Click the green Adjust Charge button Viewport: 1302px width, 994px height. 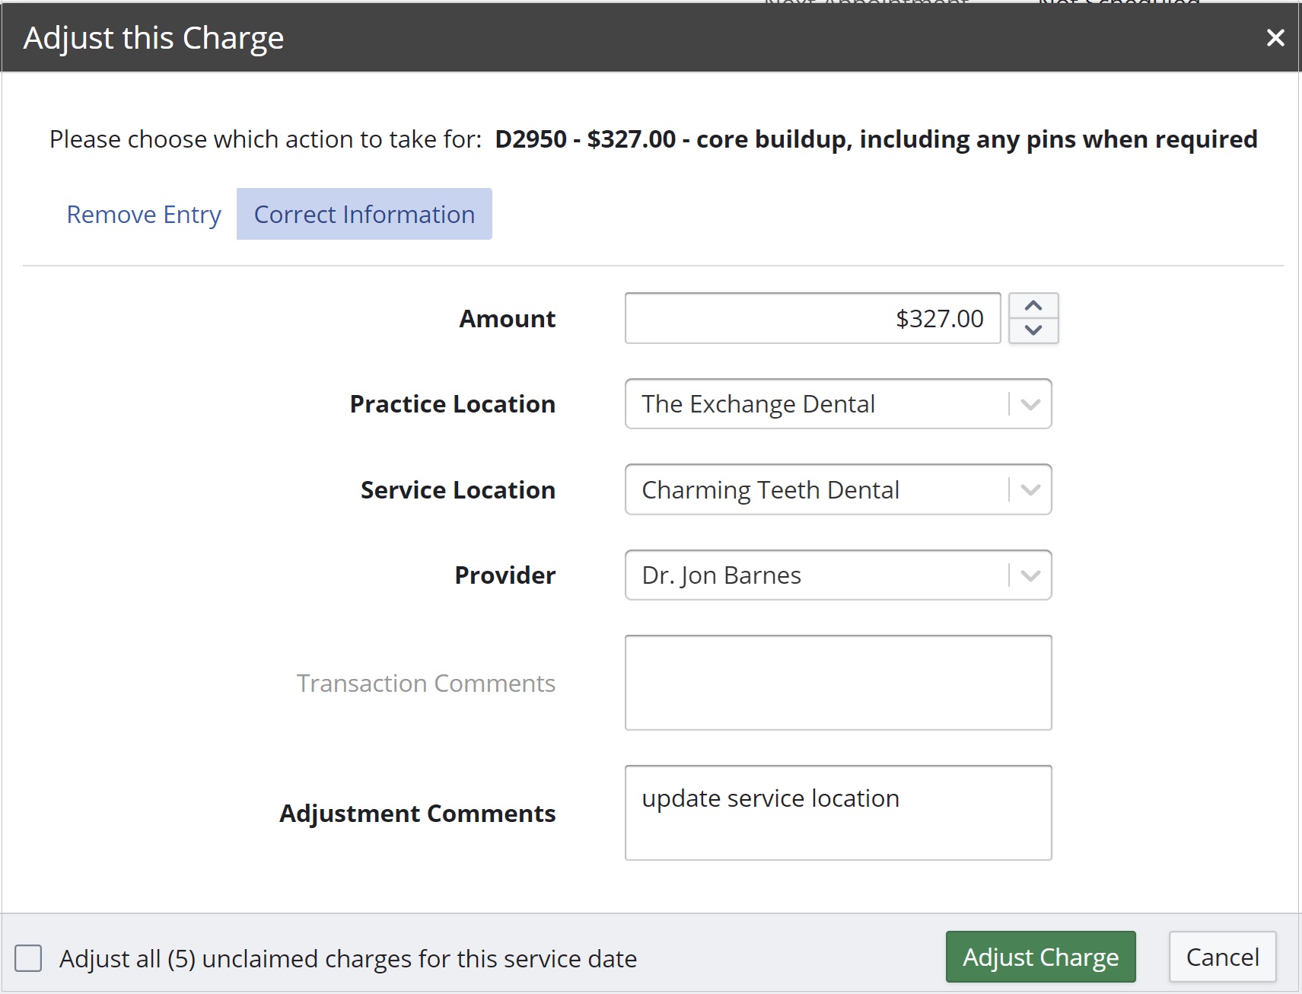click(1041, 957)
